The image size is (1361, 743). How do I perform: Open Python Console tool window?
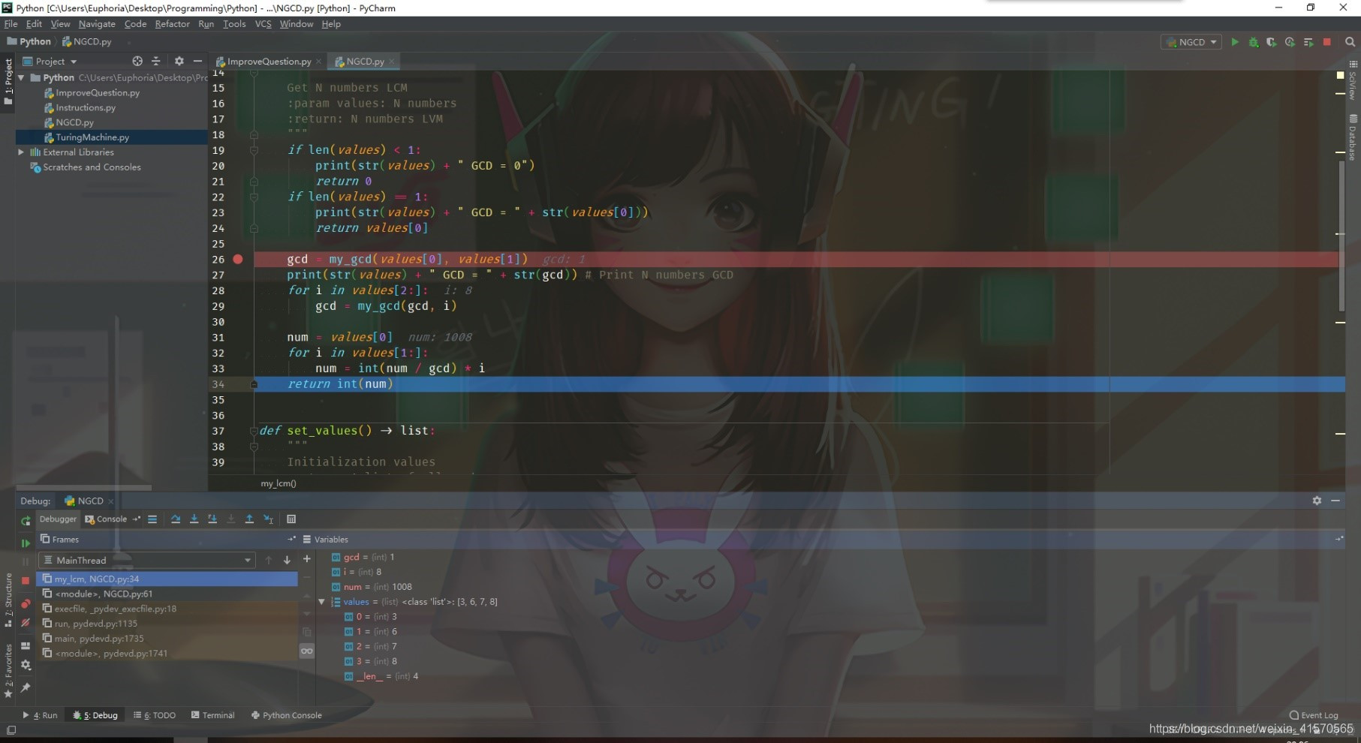coord(287,715)
